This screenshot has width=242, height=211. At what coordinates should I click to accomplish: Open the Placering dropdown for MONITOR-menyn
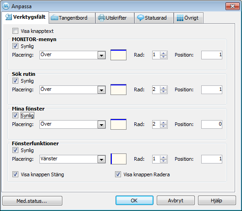pyautogui.click(x=101, y=55)
